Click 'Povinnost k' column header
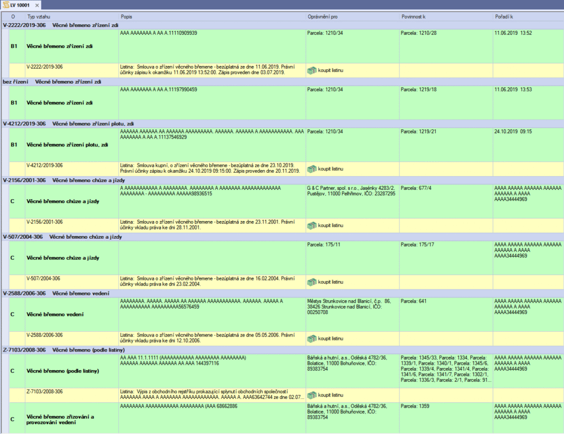The width and height of the screenshot is (564, 434). [x=446, y=17]
